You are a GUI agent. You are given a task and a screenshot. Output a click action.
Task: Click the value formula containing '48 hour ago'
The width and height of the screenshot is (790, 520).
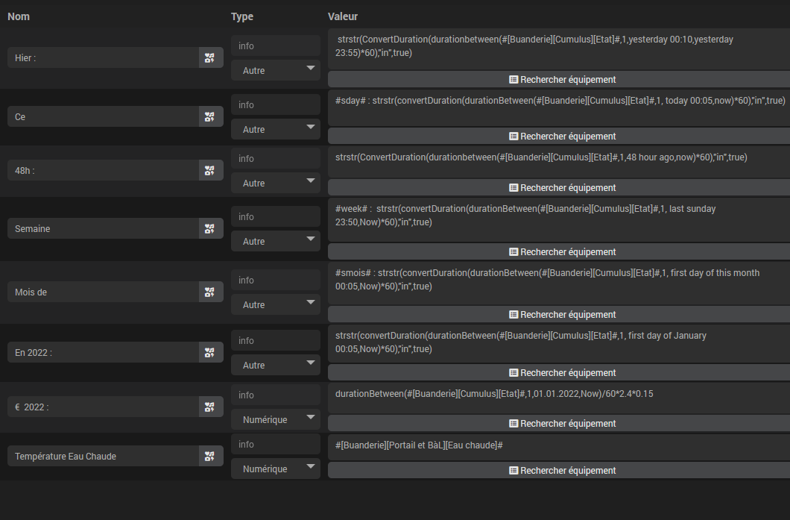[559, 161]
